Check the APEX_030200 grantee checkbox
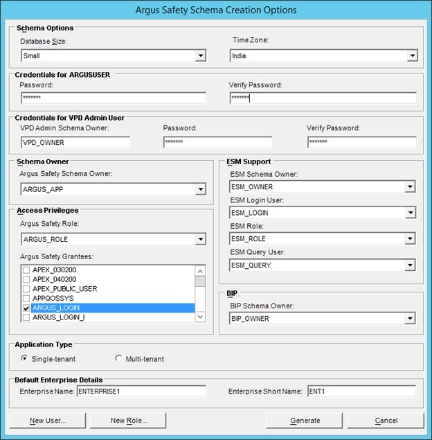 (x=26, y=270)
